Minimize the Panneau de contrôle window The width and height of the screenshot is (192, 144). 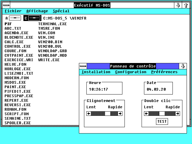pyautogui.click(x=183, y=66)
